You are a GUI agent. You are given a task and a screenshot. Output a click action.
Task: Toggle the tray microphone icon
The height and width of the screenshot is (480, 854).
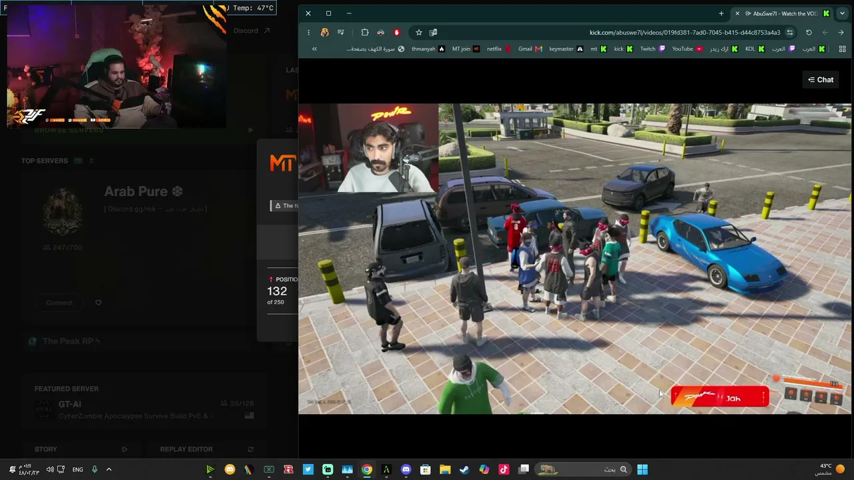coord(95,469)
